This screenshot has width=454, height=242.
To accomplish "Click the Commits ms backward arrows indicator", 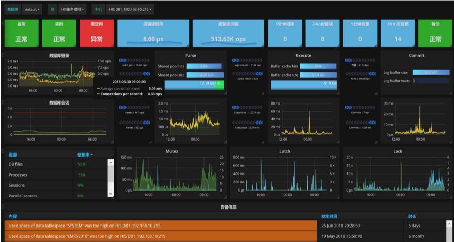I will click(x=360, y=123).
